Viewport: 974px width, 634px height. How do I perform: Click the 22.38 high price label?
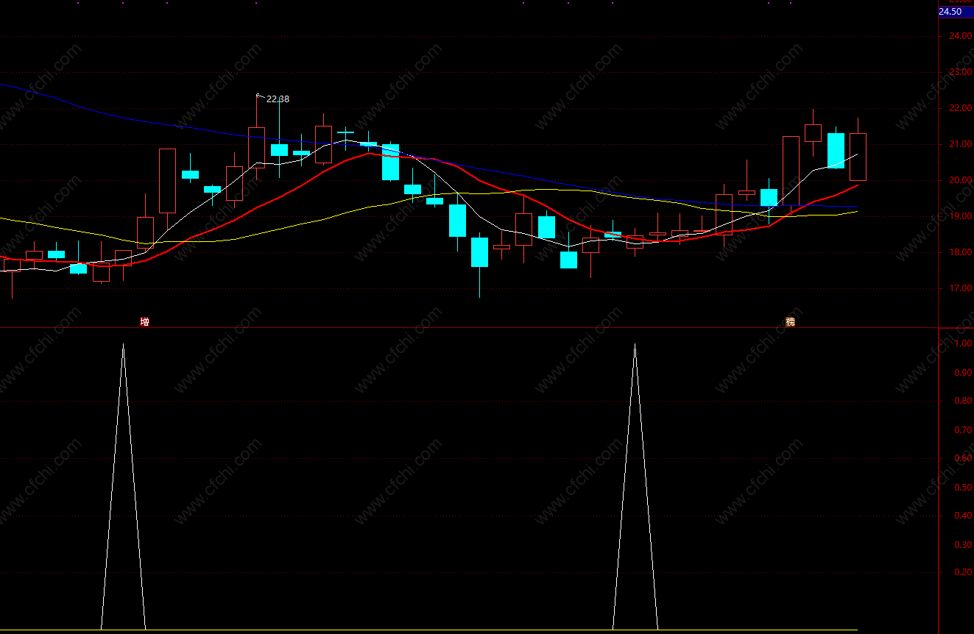coord(278,99)
